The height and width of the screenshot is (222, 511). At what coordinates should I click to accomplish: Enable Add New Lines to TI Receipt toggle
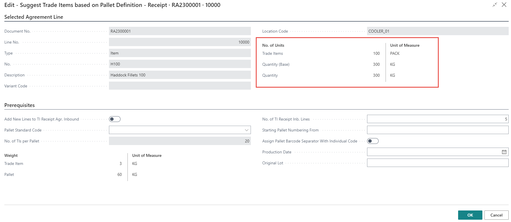pyautogui.click(x=114, y=119)
